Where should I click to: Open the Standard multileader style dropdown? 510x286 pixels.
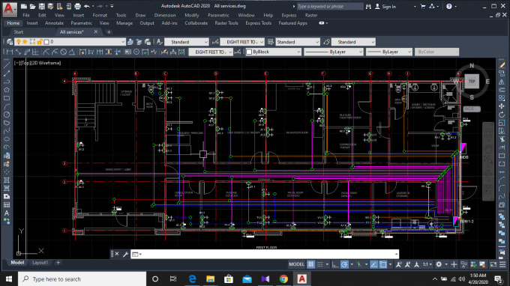[353, 42]
